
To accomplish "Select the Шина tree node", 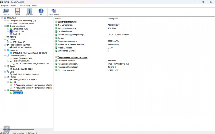I will coord(12,40).
